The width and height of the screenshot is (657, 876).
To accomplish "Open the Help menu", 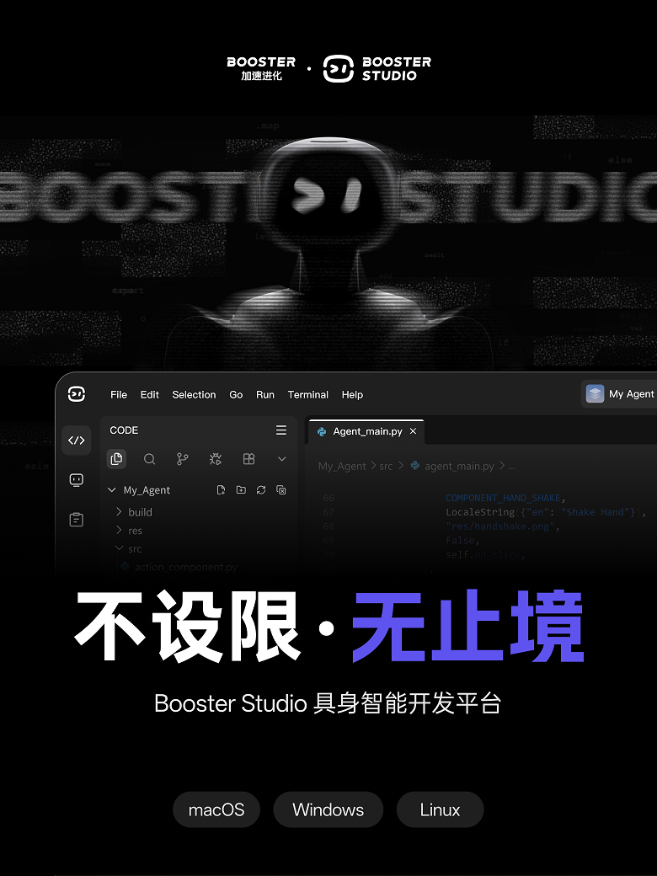I will [x=352, y=394].
